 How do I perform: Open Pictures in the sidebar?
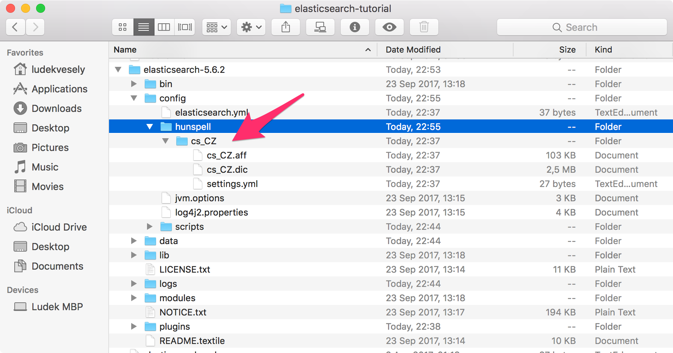coord(41,148)
